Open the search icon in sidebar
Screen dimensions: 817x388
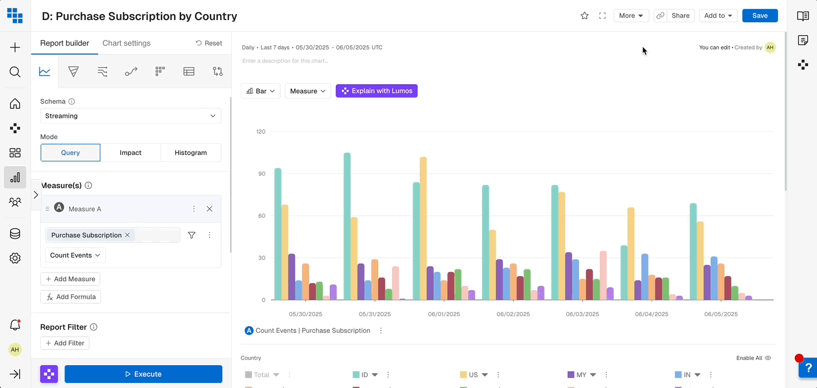tap(15, 72)
